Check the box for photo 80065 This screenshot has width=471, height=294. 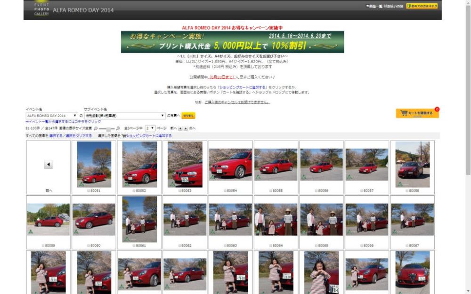317,246
